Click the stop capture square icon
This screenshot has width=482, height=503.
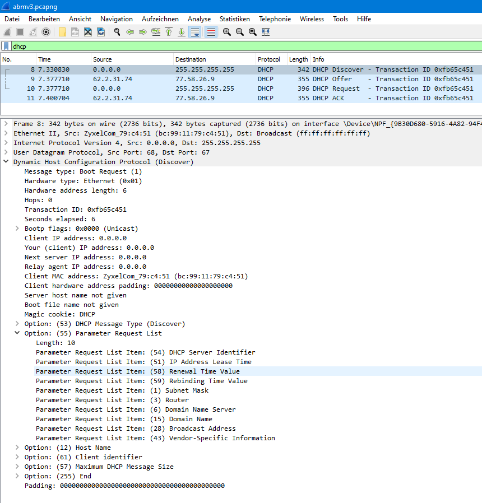20,32
